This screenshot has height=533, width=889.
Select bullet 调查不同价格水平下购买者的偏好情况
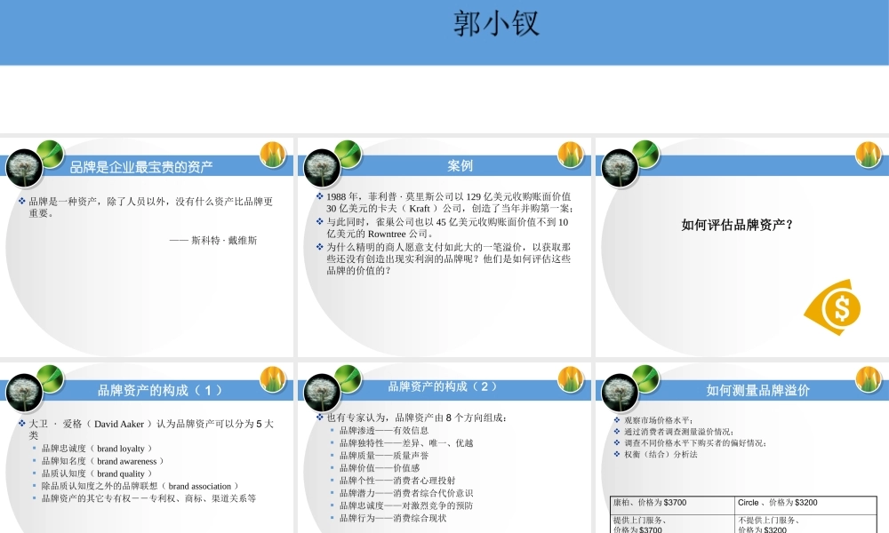(x=695, y=443)
